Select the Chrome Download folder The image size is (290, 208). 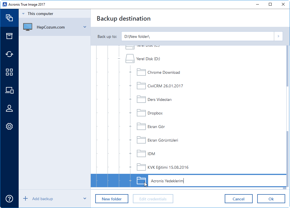(x=164, y=72)
